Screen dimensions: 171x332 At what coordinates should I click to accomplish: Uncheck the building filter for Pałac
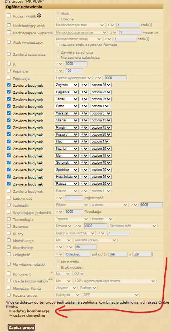click(x=9, y=106)
